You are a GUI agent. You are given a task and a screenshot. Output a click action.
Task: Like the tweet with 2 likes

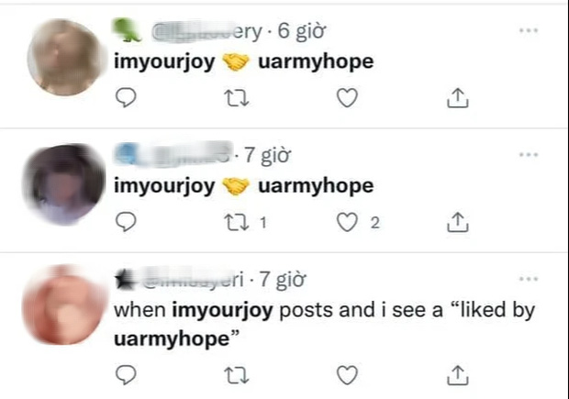point(347,222)
